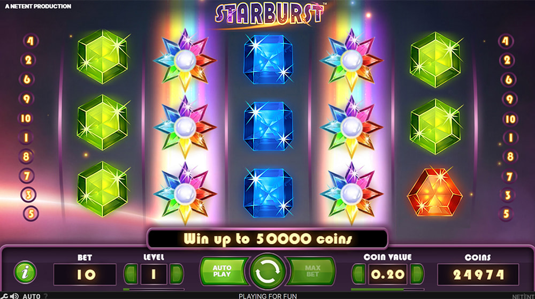Click the middle blue gem on center reel
Screen dimensions: 535x299
(x=268, y=126)
